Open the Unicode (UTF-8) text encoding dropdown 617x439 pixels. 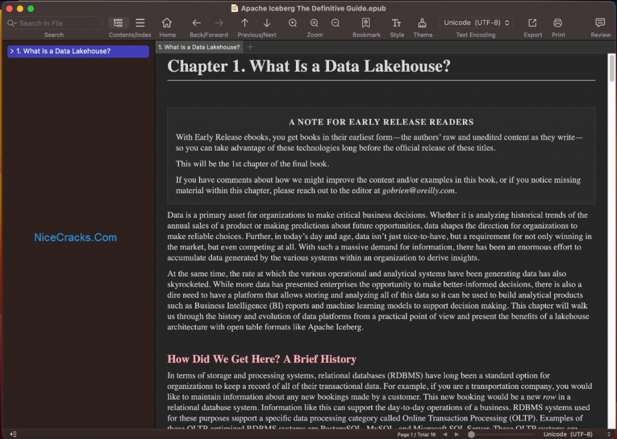[476, 23]
